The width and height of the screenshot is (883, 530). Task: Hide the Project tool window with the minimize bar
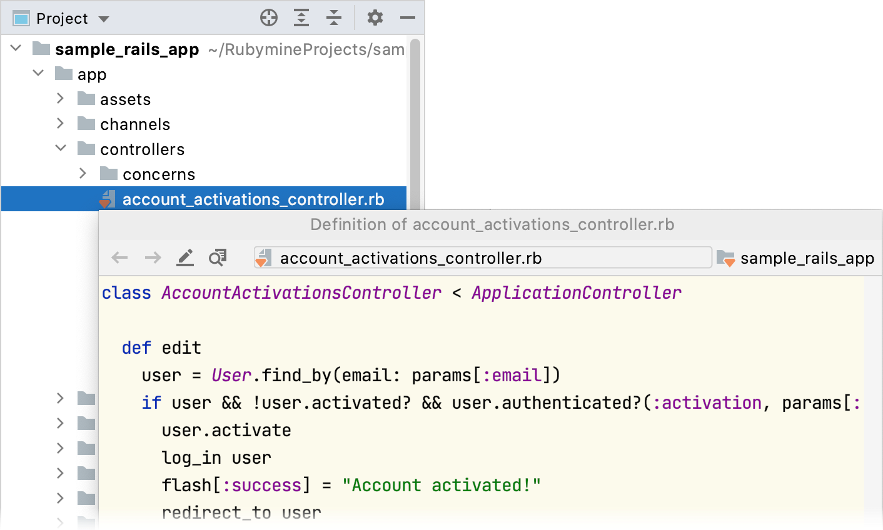tap(407, 17)
